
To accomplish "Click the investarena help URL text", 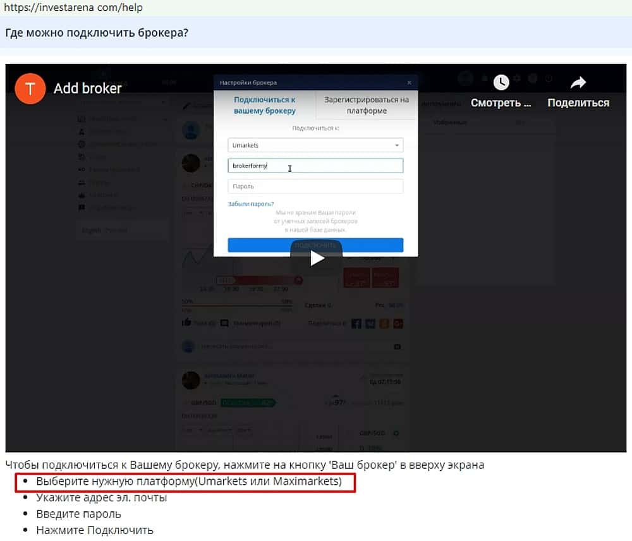I will click(x=73, y=7).
